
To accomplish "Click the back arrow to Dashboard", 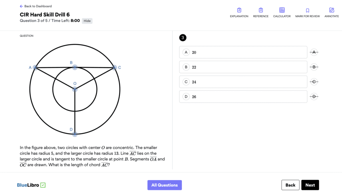I will click(x=21, y=6).
